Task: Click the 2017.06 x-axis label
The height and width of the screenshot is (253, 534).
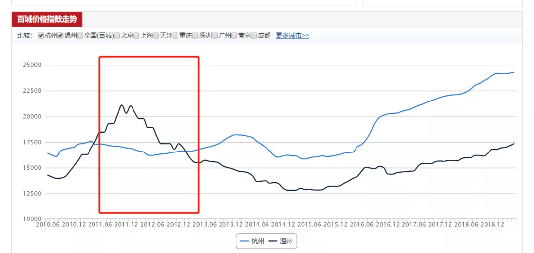Action: tap(414, 225)
